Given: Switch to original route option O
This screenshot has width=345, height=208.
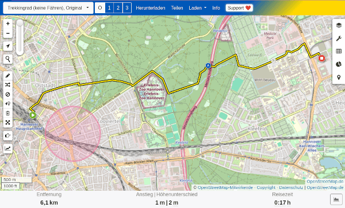Looking at the screenshot, I should point(100,8).
